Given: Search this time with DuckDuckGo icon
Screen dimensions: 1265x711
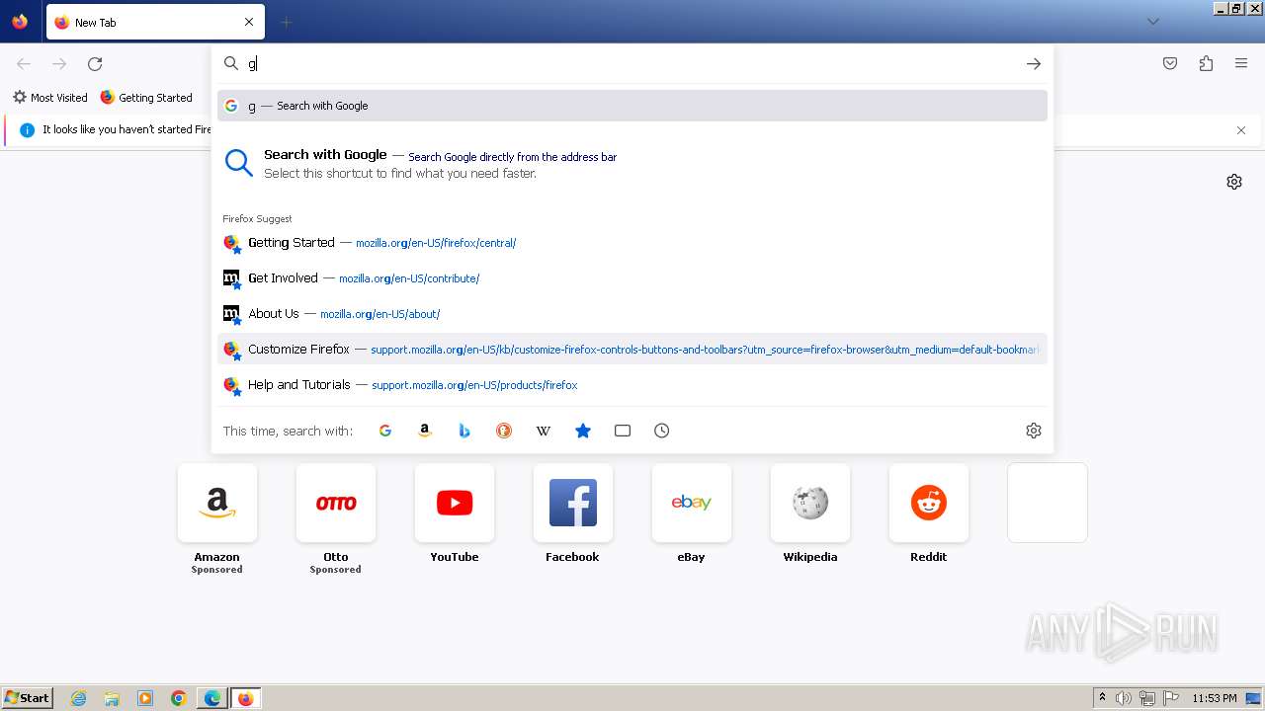Looking at the screenshot, I should (504, 431).
